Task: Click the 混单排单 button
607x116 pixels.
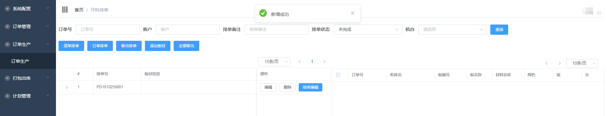Action: click(71, 46)
